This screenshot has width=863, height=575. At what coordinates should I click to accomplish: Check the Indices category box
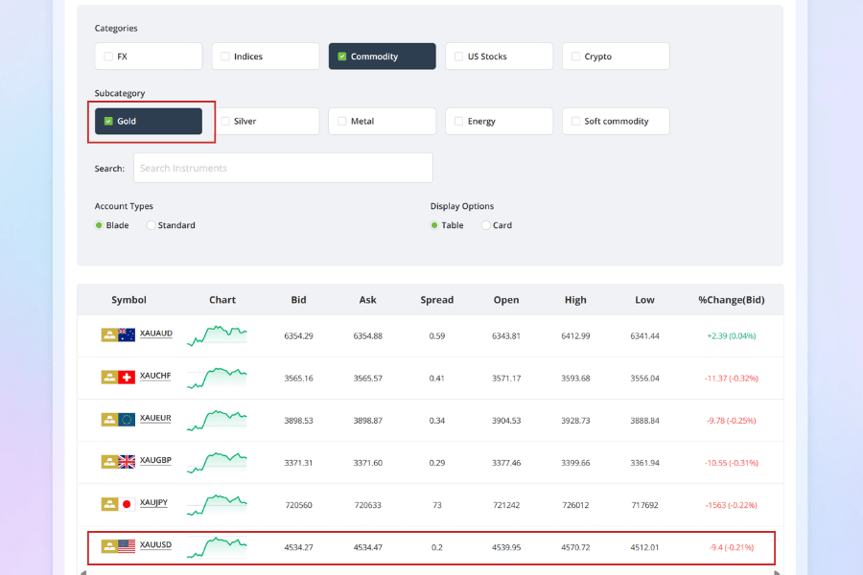click(x=225, y=57)
